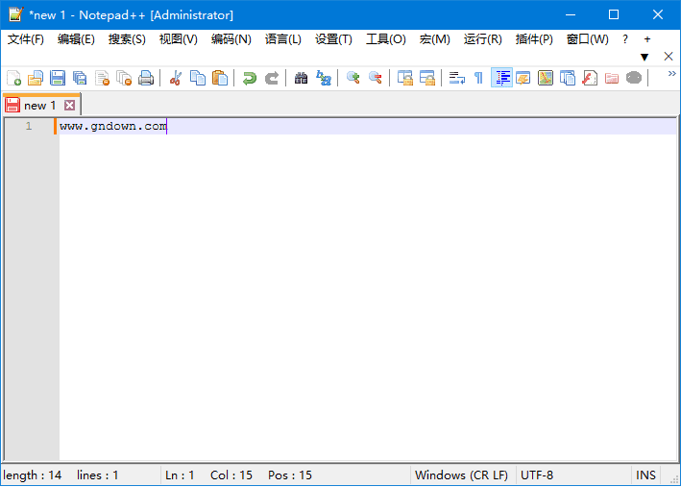Click the Save All toolbar icon

(80, 78)
